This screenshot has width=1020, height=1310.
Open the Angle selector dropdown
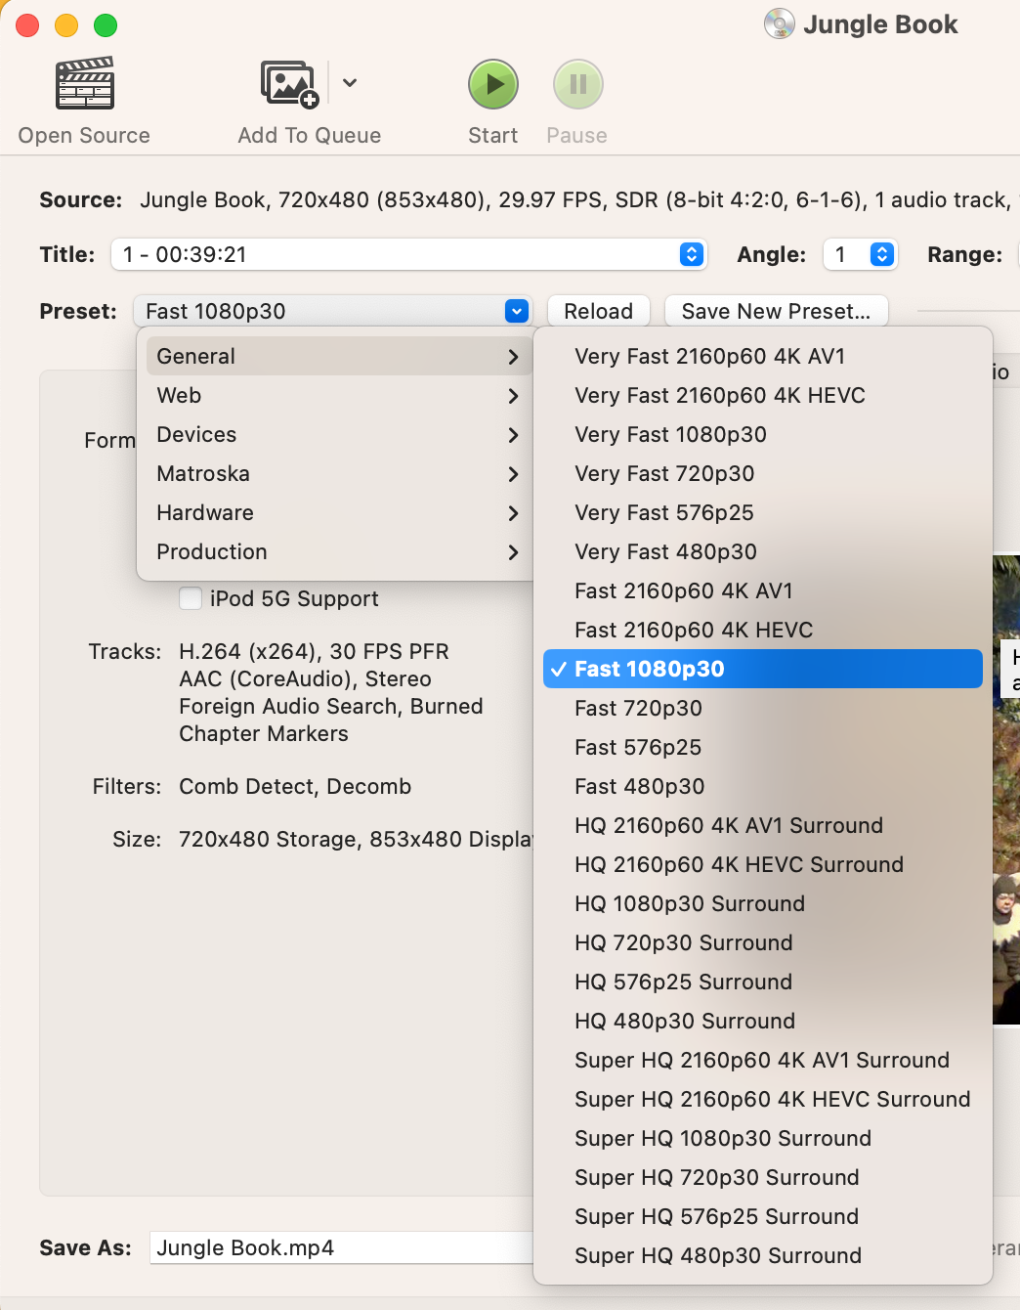coord(860,254)
